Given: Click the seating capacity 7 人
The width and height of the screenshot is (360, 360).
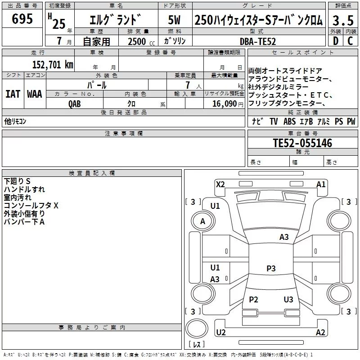Looking at the screenshot, I should point(193,85).
